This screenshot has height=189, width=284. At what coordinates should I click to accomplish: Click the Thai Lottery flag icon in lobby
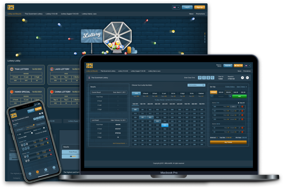click(12, 69)
